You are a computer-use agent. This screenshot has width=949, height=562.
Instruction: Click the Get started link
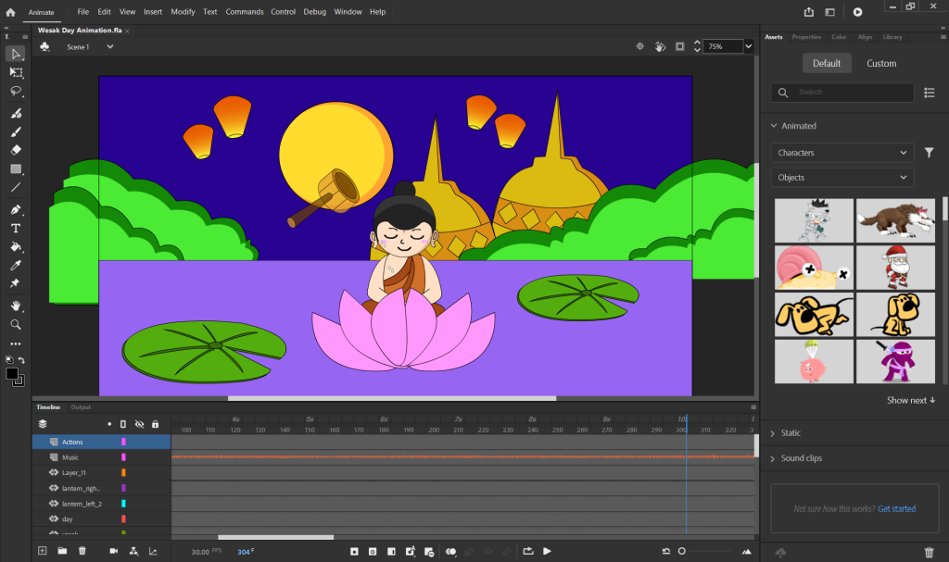coord(896,509)
